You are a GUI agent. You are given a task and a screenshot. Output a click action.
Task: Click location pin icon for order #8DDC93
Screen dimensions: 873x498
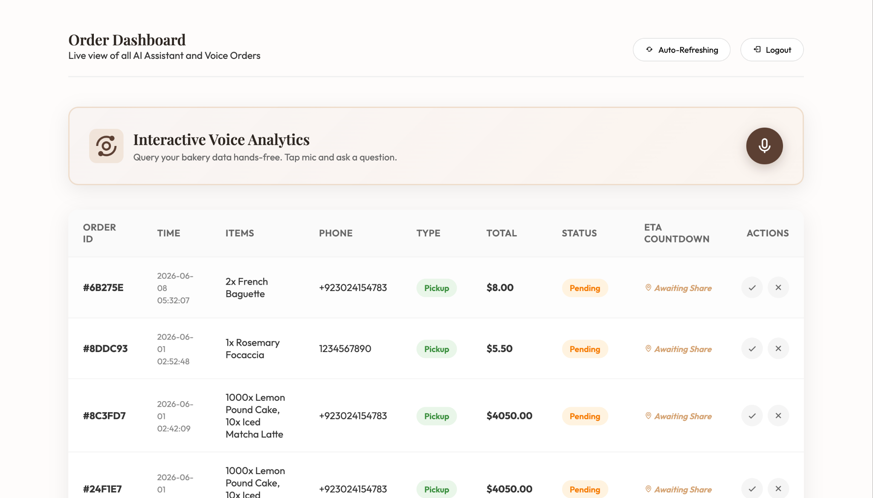(648, 349)
